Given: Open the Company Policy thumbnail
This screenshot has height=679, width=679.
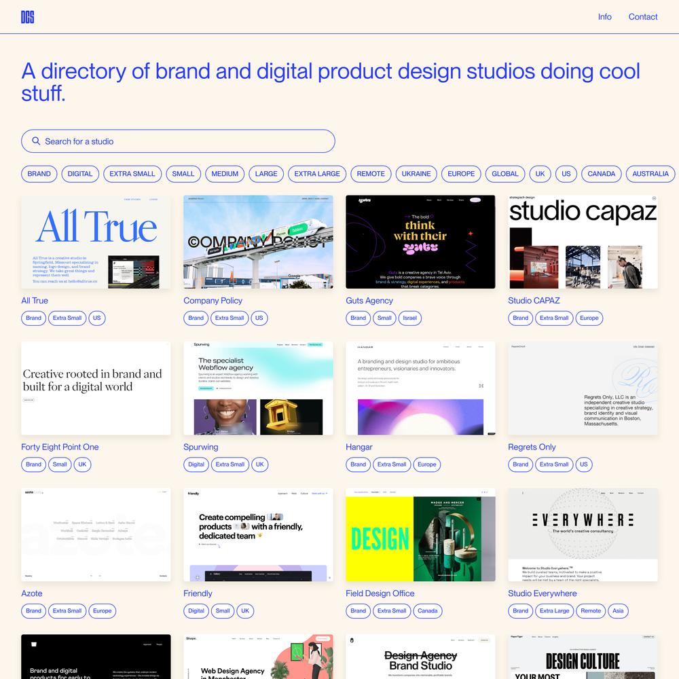Looking at the screenshot, I should (258, 242).
